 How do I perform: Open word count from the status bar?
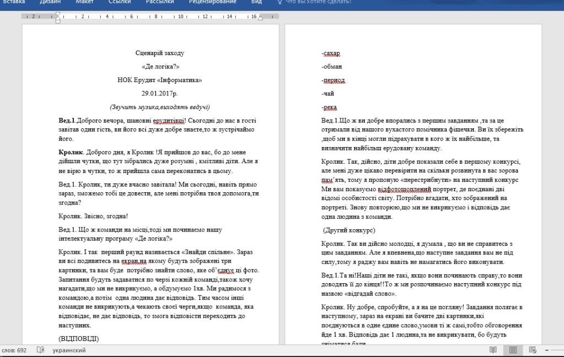[14, 350]
